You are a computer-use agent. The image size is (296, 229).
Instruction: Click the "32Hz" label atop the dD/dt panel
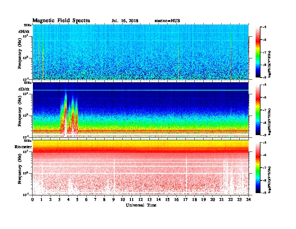(x=28, y=83)
